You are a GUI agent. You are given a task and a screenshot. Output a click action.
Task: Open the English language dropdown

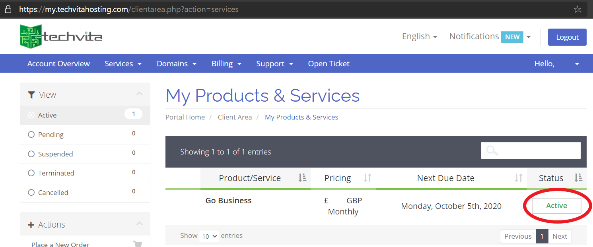(x=419, y=36)
